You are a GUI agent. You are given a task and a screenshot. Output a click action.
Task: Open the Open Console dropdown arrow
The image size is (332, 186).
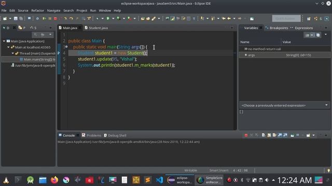click(313, 135)
